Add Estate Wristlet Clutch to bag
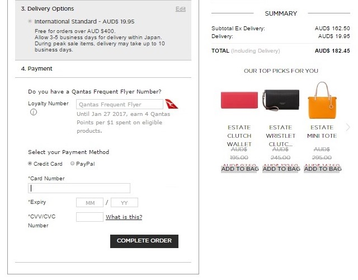Screen dimensions: 358x280 [x=281, y=169]
